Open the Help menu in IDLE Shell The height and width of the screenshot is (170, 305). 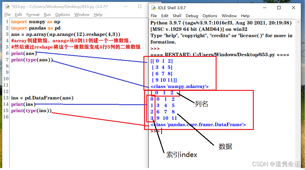tap(245, 16)
